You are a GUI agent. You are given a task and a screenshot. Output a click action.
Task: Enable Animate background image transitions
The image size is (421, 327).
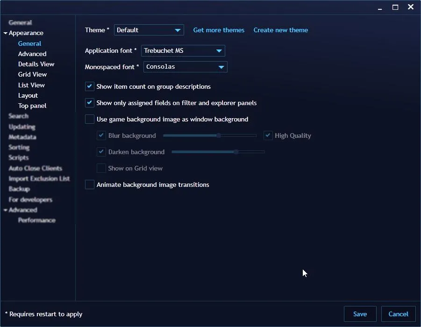pos(90,185)
